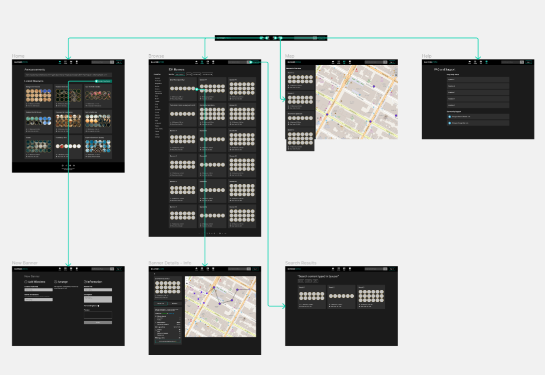Click search magnifier icon in Home frame
This screenshot has height=375, width=545.
(112, 62)
